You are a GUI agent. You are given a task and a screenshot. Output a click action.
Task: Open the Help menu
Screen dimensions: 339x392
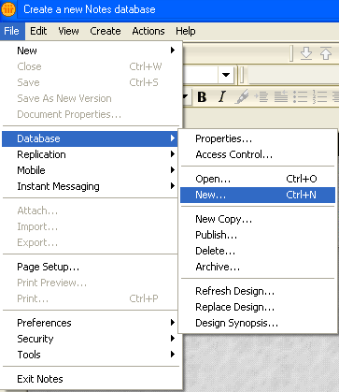click(186, 31)
